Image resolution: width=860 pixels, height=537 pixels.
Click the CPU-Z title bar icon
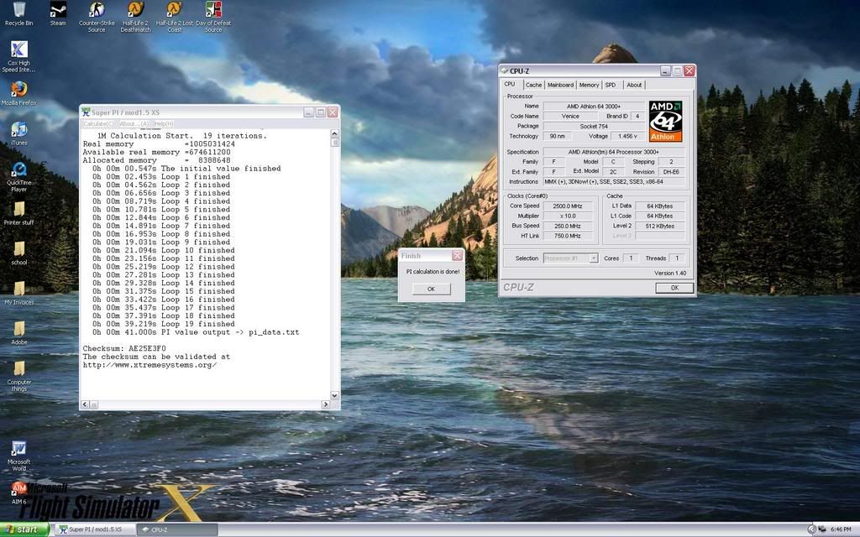pyautogui.click(x=505, y=70)
